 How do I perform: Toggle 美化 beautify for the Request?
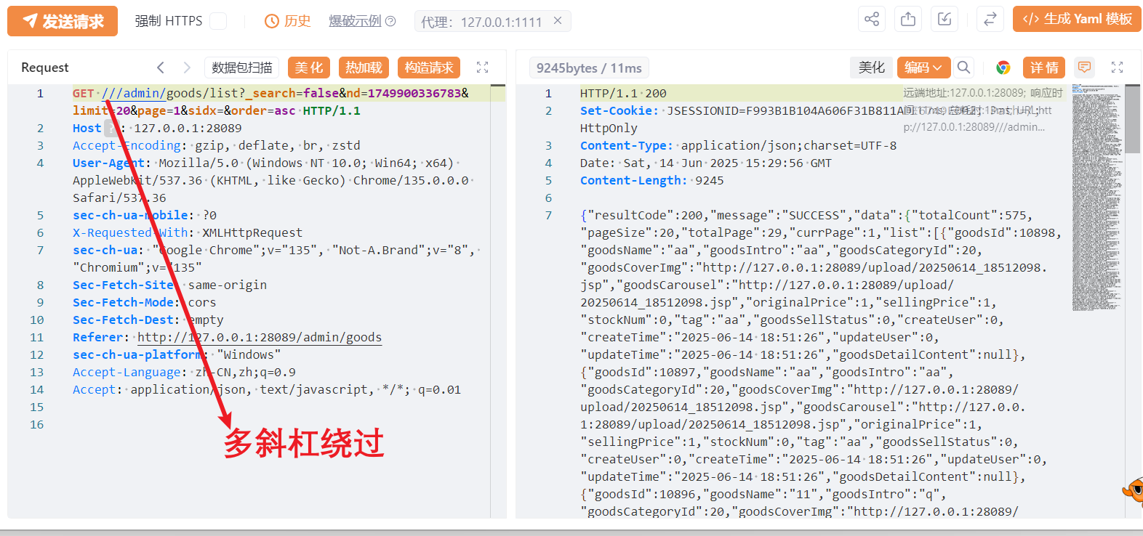[x=308, y=68]
